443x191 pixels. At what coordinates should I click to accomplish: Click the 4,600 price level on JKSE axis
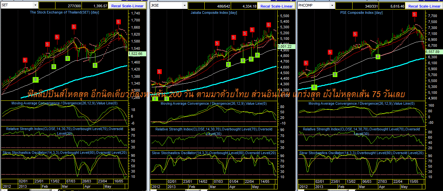click(285, 67)
